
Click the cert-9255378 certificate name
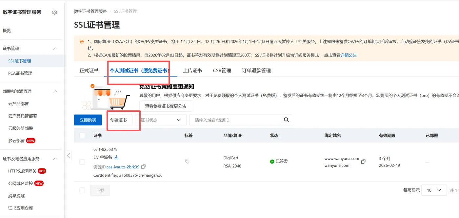[x=106, y=149]
